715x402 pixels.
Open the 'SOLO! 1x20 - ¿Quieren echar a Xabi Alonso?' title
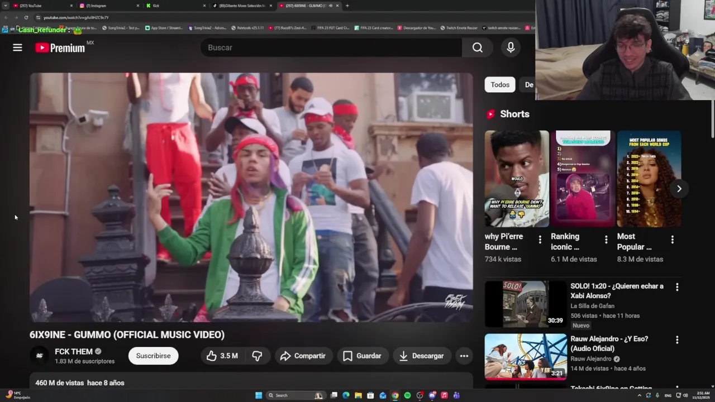[x=617, y=291]
